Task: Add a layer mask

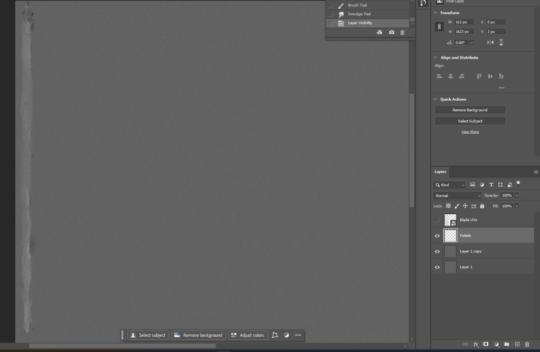Action: [486, 344]
